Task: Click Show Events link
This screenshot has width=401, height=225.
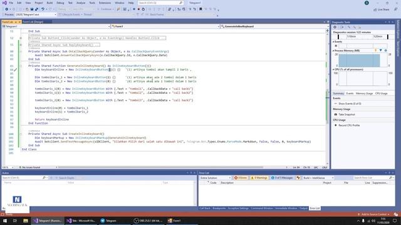Action: [x=350, y=104]
